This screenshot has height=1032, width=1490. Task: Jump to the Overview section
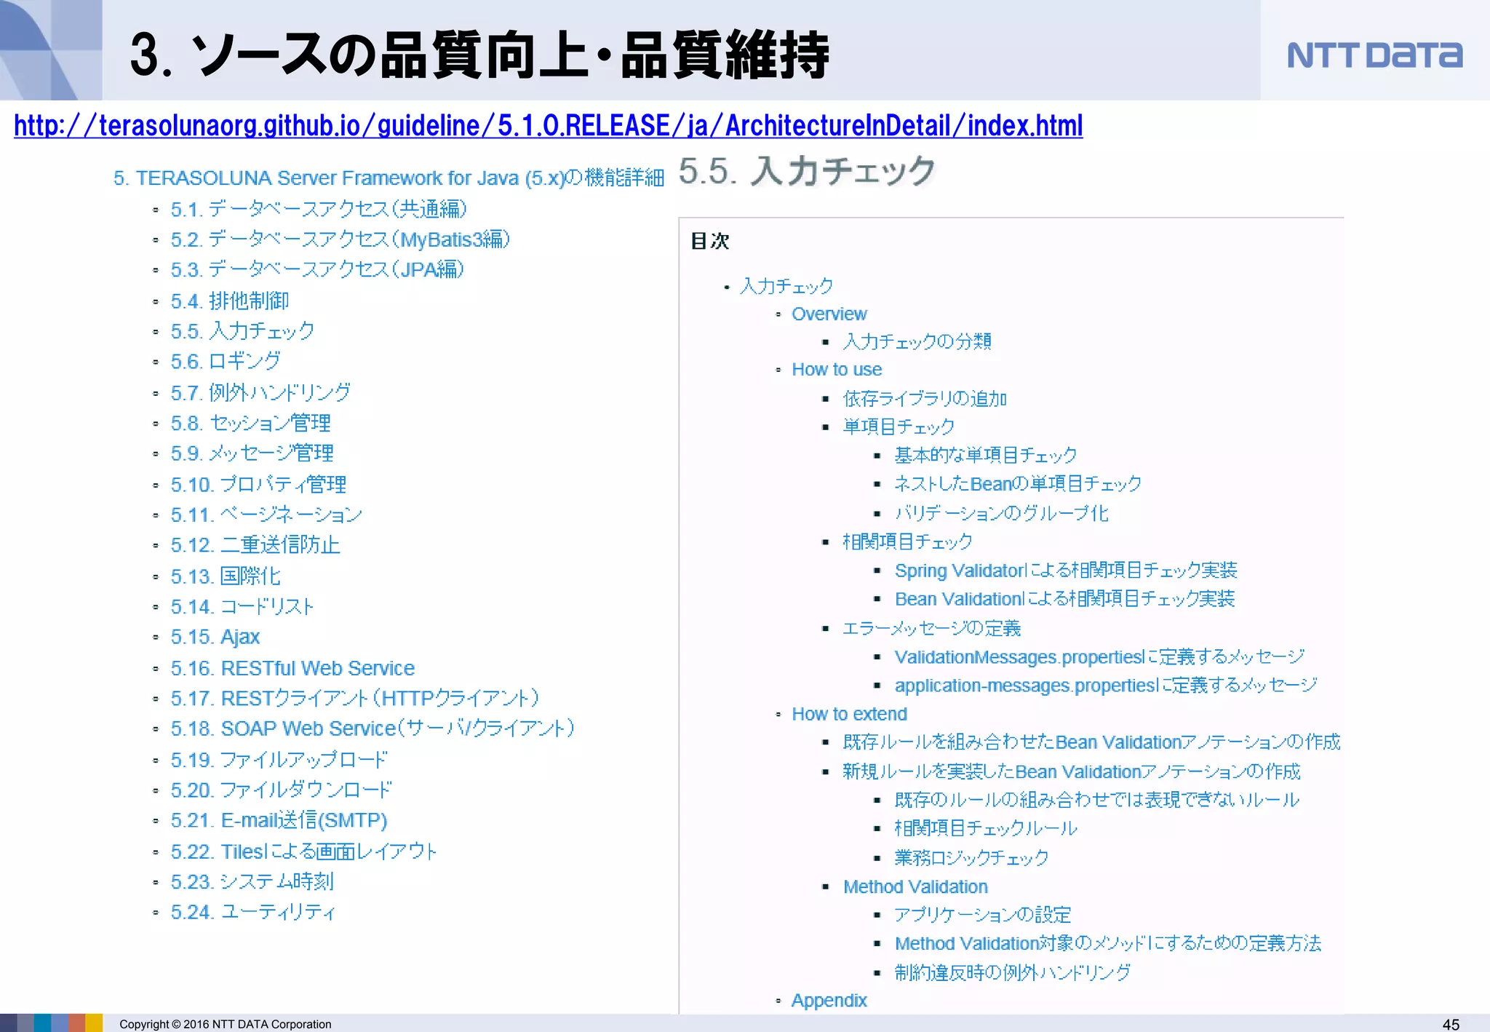(829, 314)
